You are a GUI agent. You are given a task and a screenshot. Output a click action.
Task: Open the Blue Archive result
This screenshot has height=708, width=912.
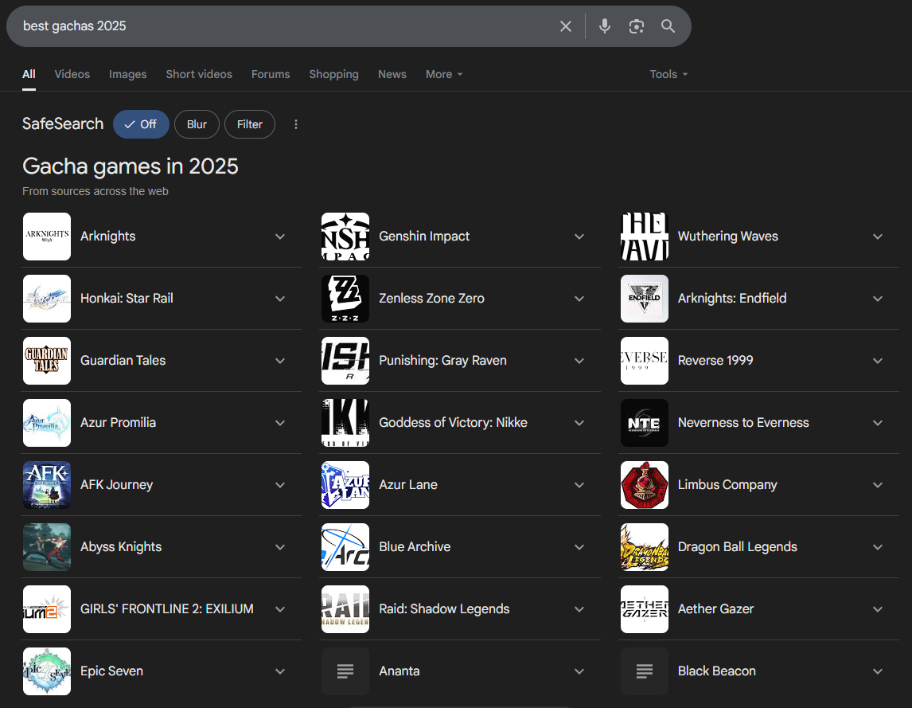[x=415, y=546]
